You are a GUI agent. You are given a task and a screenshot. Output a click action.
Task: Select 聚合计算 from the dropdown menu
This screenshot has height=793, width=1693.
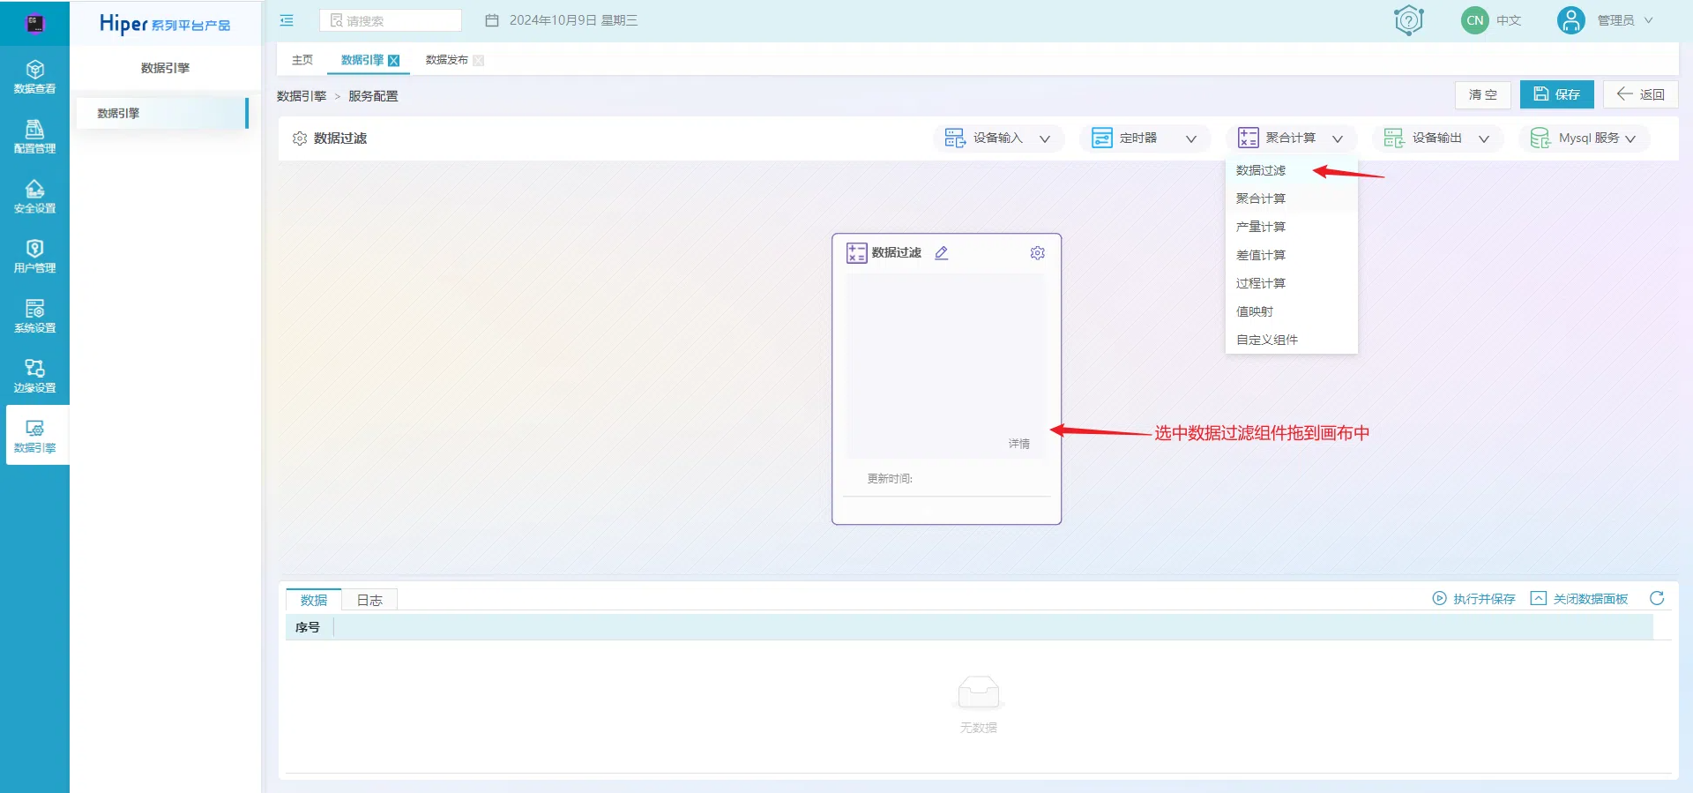(x=1292, y=198)
